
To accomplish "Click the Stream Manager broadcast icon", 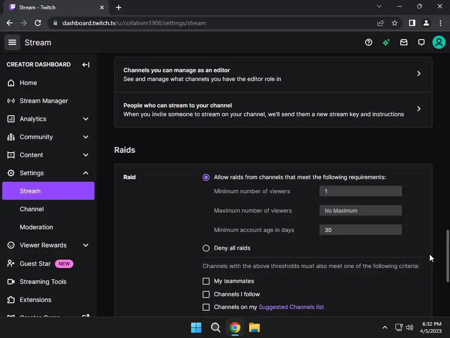I will click(x=11, y=101).
